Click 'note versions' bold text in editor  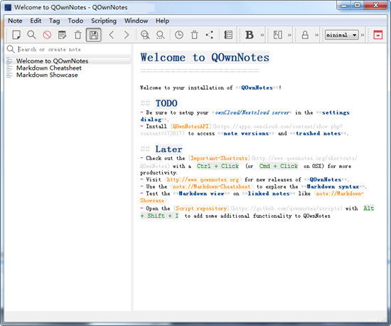coord(246,133)
